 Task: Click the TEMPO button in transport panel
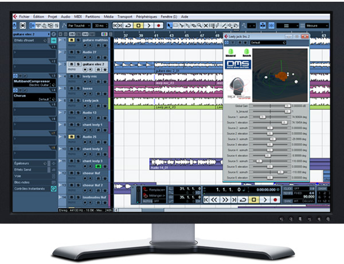coord(288,193)
